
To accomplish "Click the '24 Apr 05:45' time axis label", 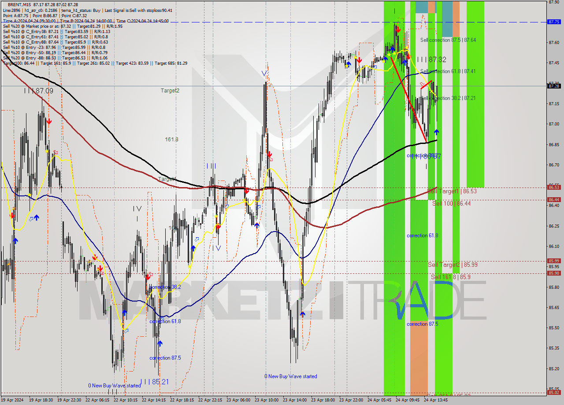I will tap(380, 401).
